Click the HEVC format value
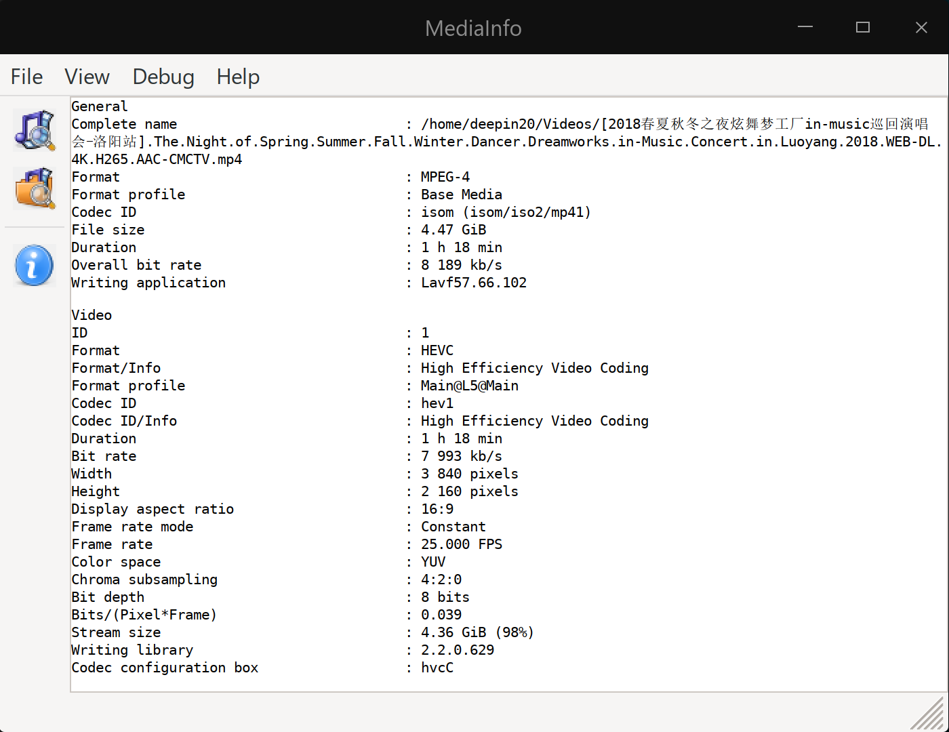Viewport: 949px width, 732px height. (437, 350)
